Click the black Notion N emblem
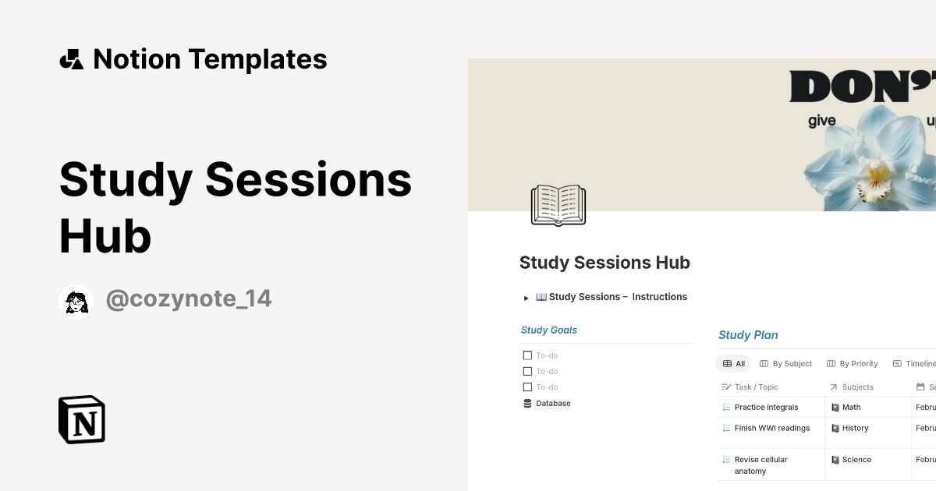 (81, 419)
